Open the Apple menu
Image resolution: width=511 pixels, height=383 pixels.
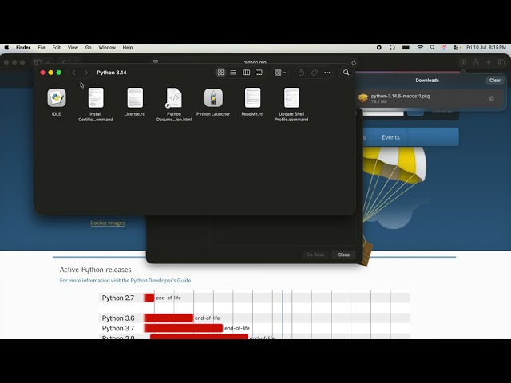click(x=6, y=48)
